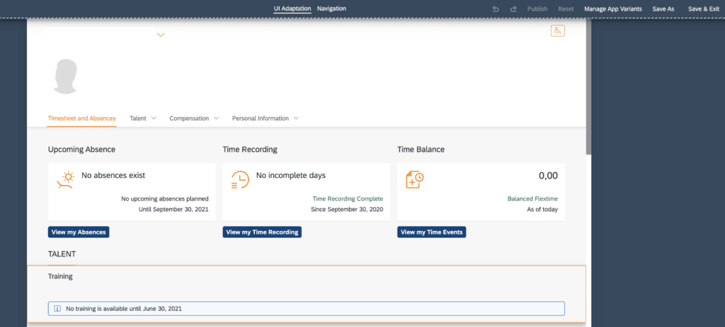Click the Time Recording clock icon
The height and width of the screenshot is (327, 725).
coord(240,181)
